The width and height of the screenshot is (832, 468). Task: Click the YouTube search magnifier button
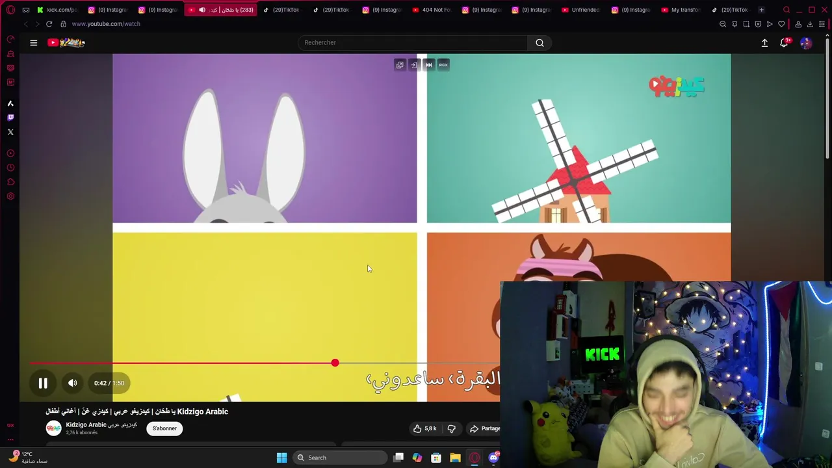click(x=539, y=43)
